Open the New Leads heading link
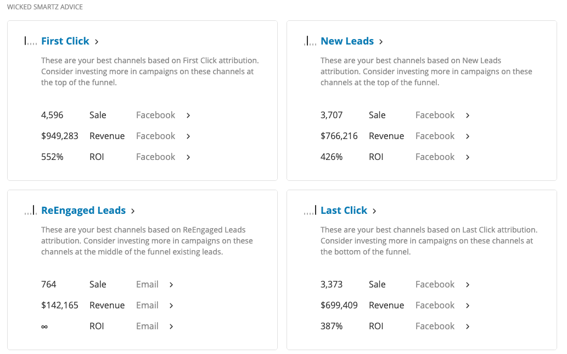 point(347,41)
